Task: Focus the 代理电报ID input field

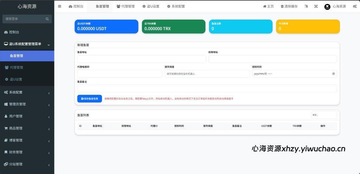Action: (x=120, y=74)
